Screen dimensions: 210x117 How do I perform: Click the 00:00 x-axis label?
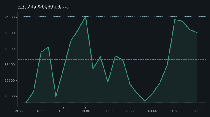pyautogui.click(x=130, y=111)
